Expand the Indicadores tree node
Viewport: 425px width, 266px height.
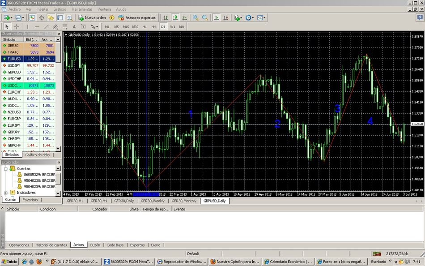[6, 193]
